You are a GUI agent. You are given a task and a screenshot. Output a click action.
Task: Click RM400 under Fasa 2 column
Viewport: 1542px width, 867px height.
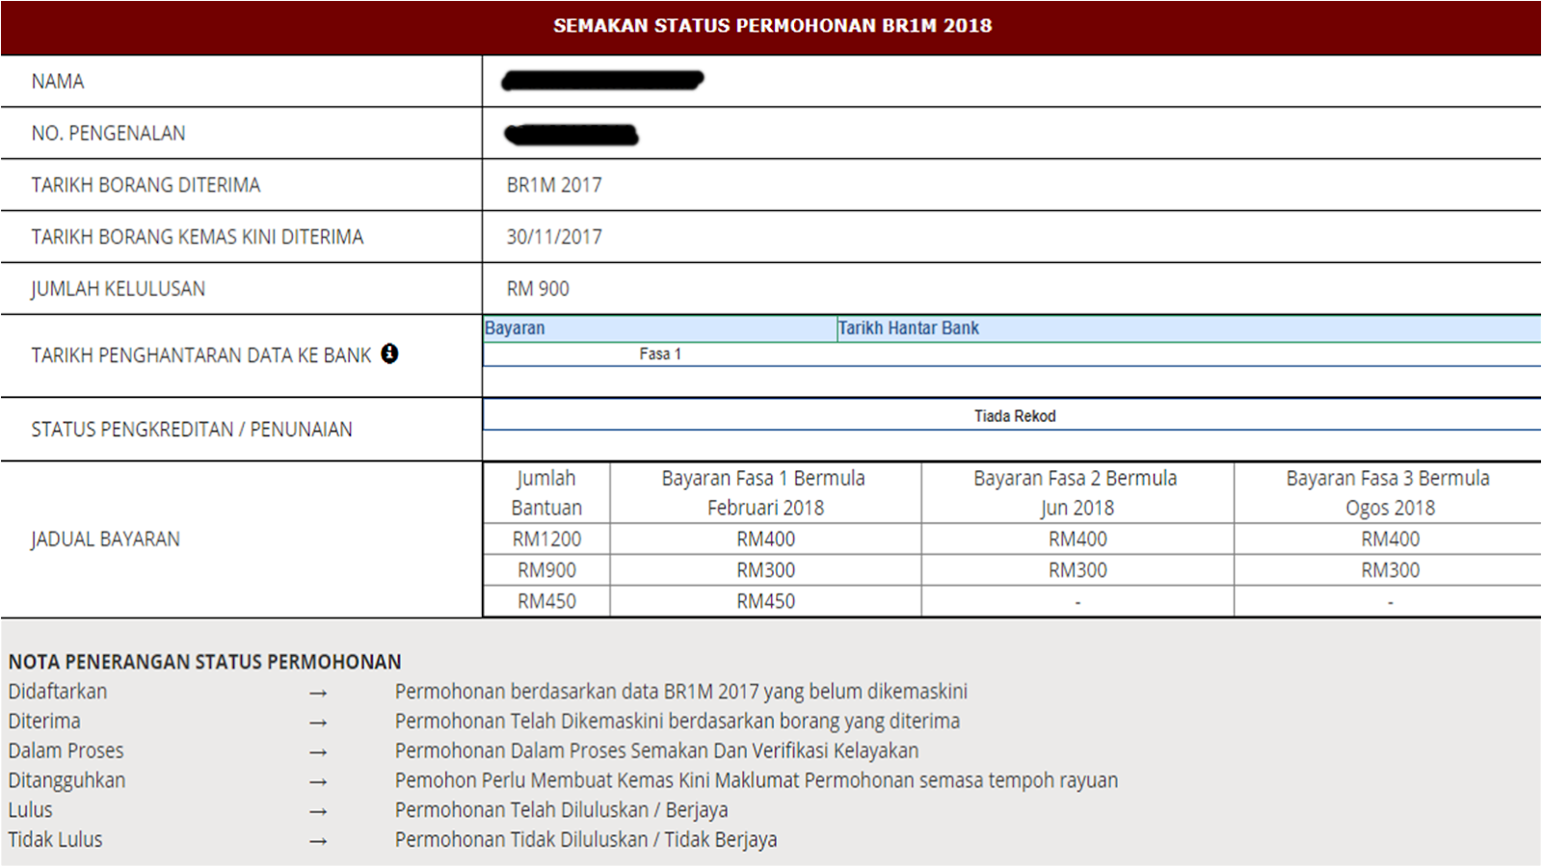(x=1077, y=539)
